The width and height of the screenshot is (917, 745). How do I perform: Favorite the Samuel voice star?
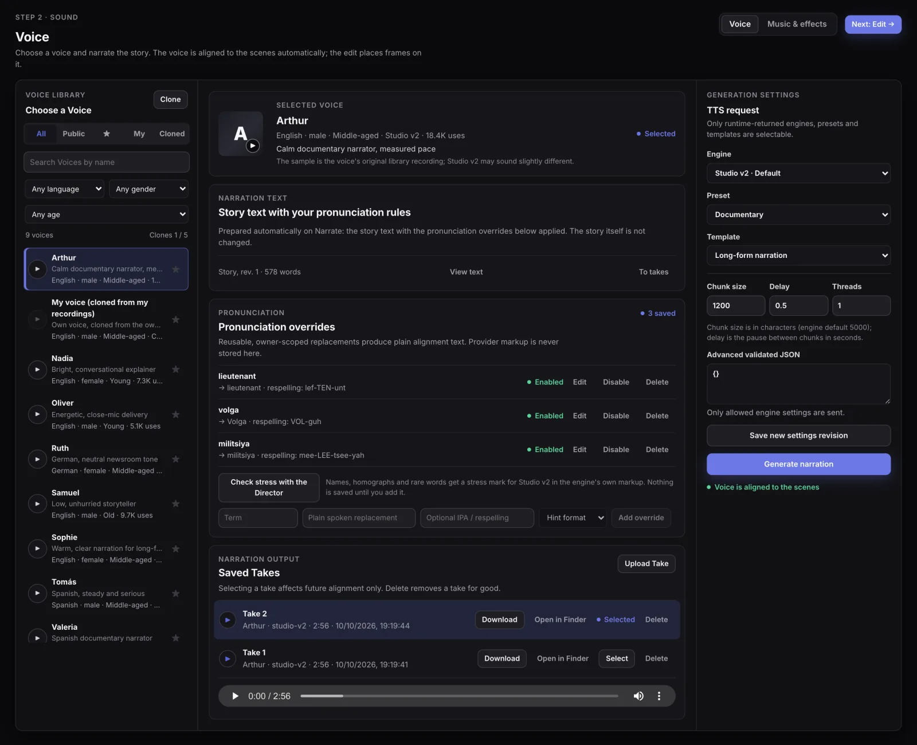tap(176, 504)
